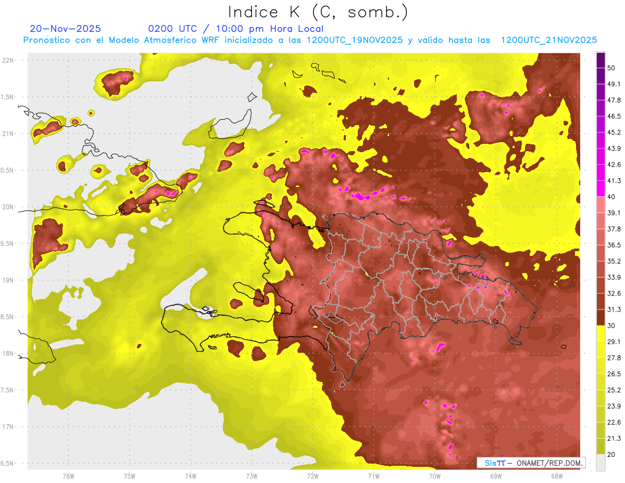The height and width of the screenshot is (483, 625).
Task: Click the colorbar label '50'
Action: pos(611,68)
